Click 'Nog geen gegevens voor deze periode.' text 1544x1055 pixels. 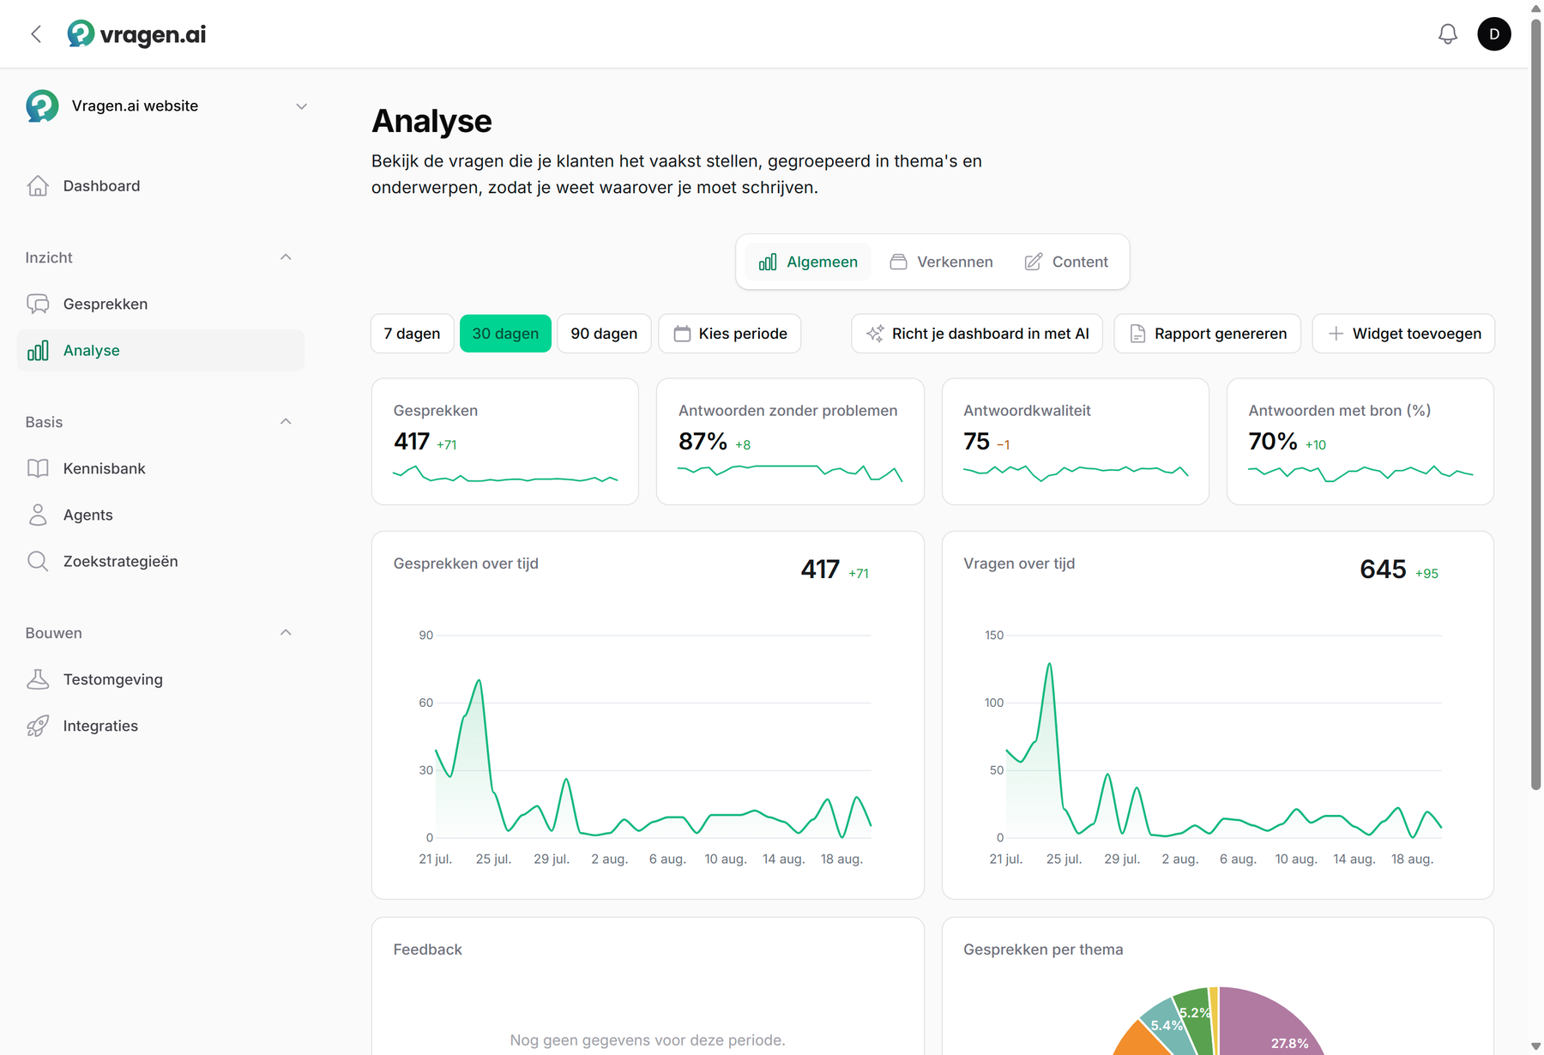tap(648, 1040)
